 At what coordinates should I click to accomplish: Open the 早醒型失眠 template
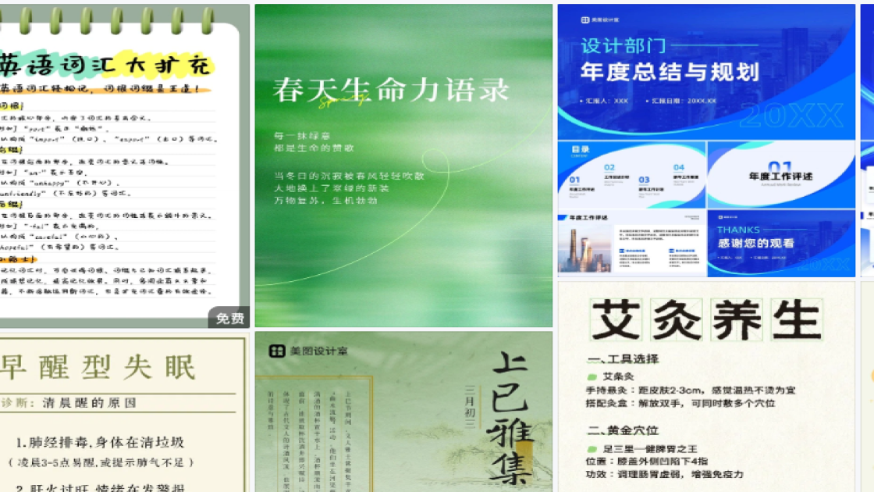tap(124, 413)
